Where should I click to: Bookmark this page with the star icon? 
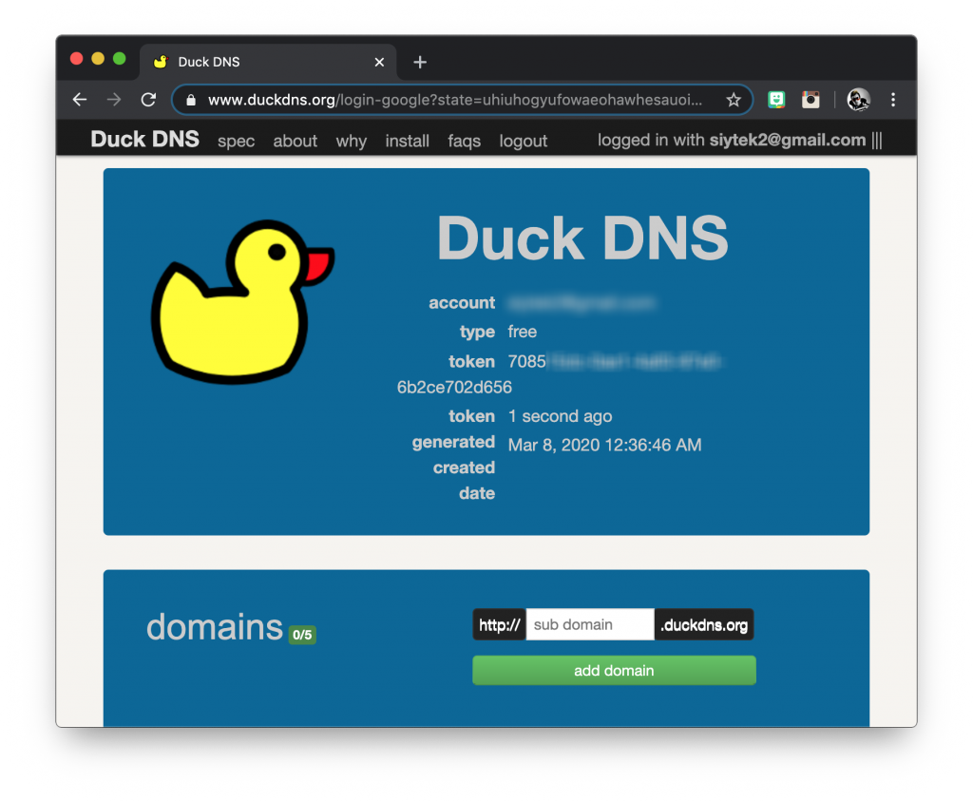pyautogui.click(x=734, y=100)
